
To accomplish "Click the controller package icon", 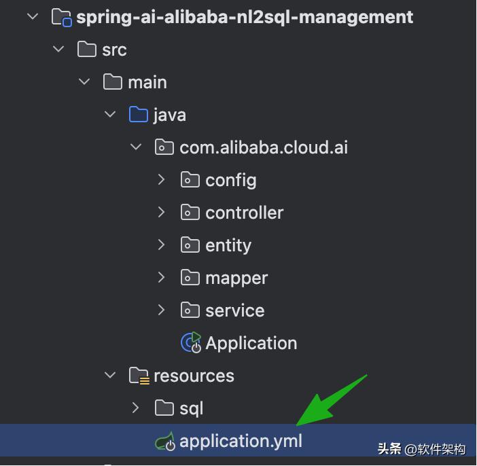I will [190, 213].
